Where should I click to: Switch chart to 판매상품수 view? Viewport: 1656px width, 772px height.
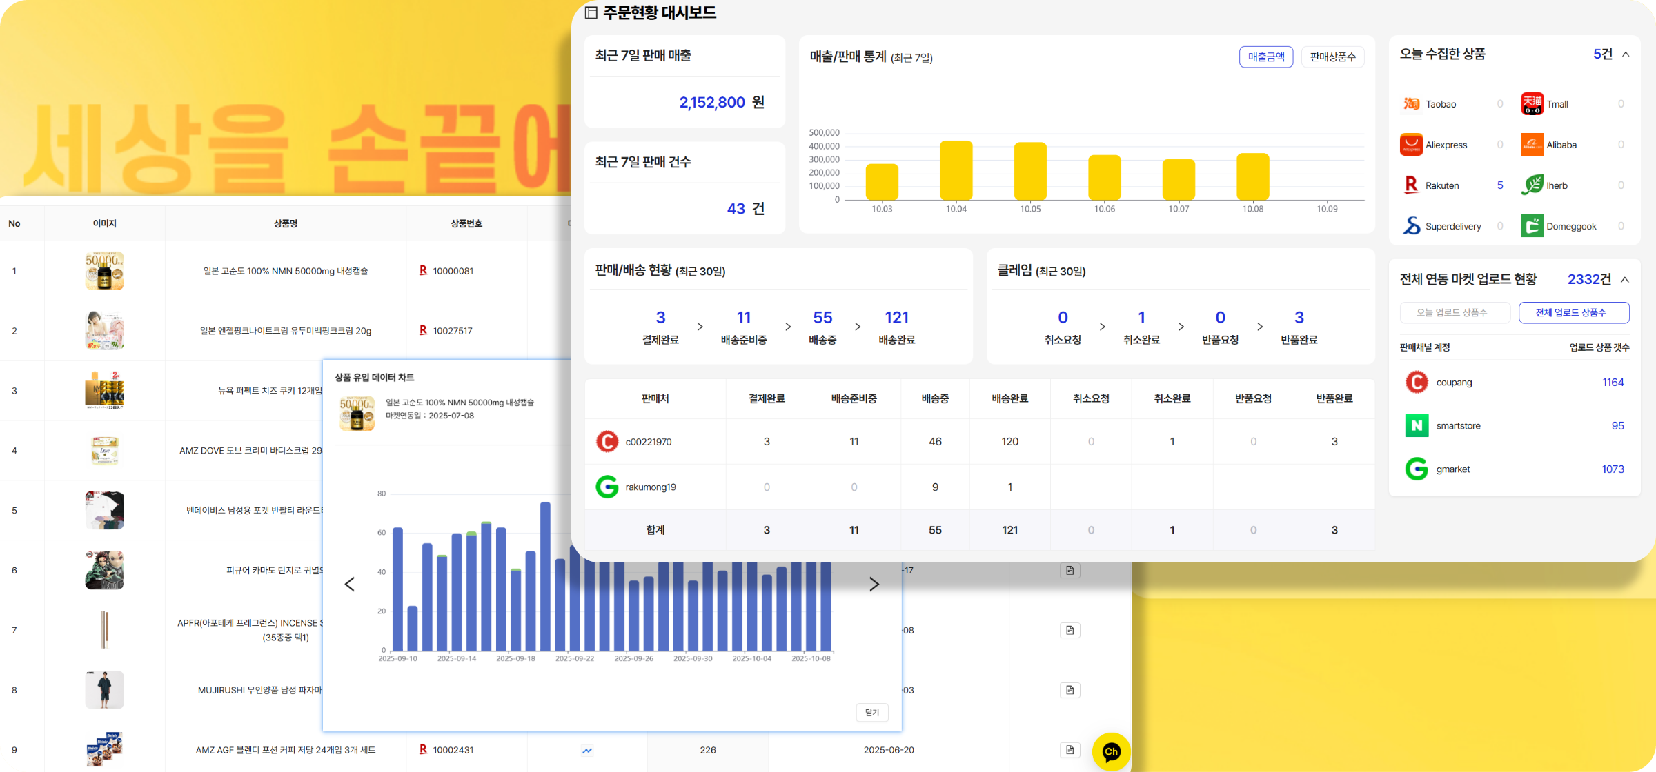(1332, 57)
